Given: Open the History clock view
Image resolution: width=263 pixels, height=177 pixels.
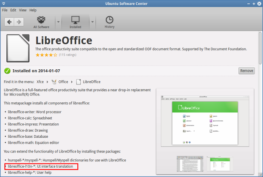Looking at the screenshot, I should click(109, 22).
